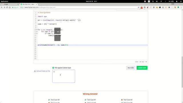
Task: Click the 'sums = [0] * len(arr)' line
Action: [47, 24]
